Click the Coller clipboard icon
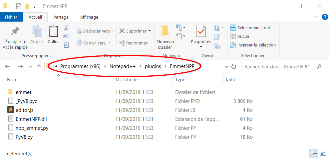Screen dimensions: 329x158 click(x=53, y=31)
